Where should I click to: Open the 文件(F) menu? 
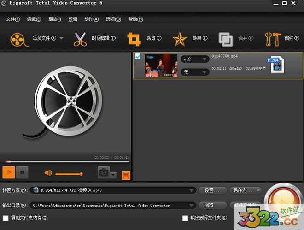coord(13,19)
